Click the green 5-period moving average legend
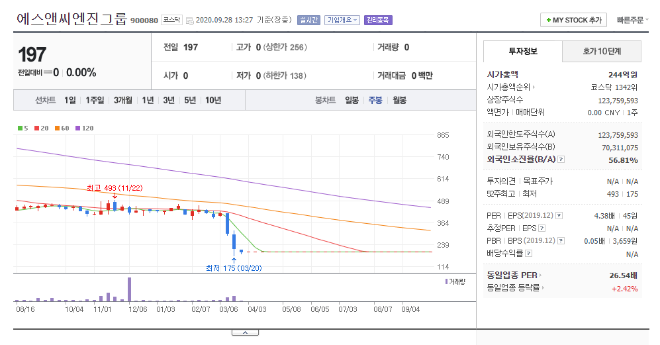Screen dimensions: 660x345 pos(23,128)
